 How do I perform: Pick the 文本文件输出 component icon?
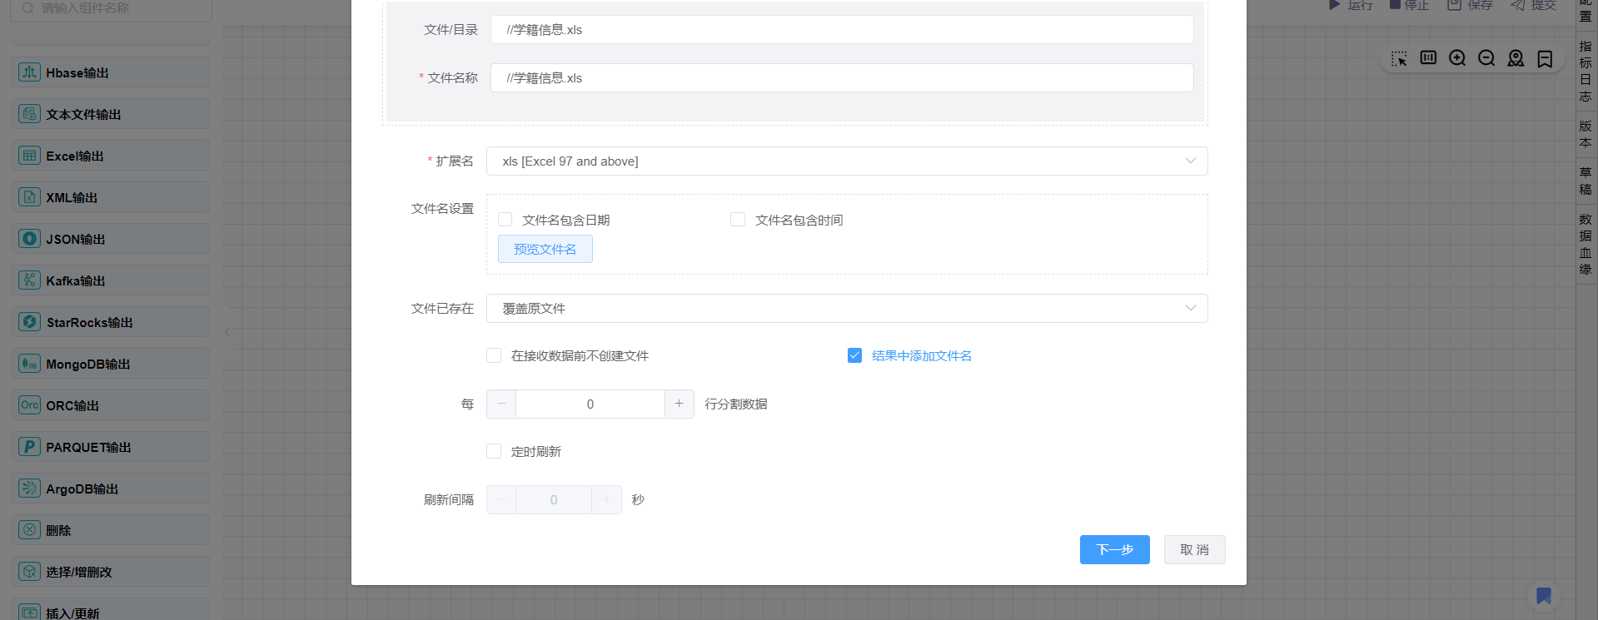29,114
